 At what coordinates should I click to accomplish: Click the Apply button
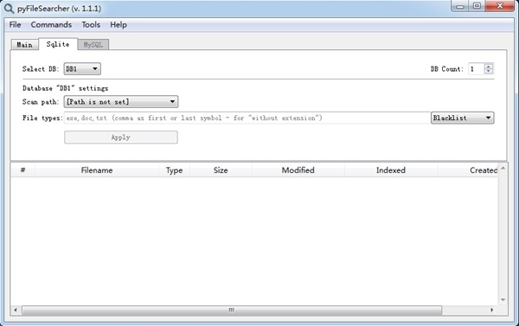(121, 137)
